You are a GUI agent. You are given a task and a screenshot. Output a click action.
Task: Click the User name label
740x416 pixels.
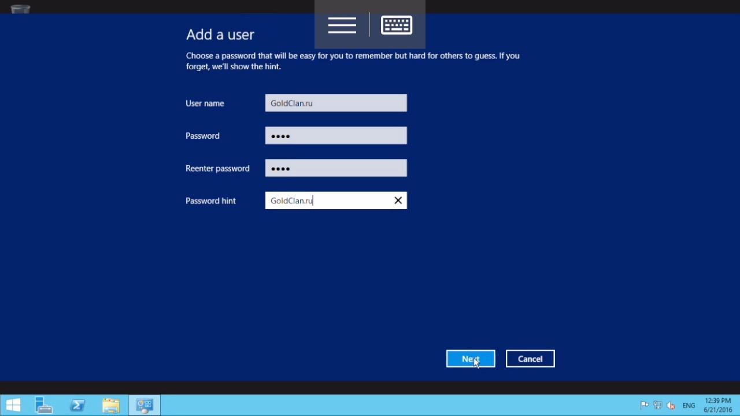205,103
